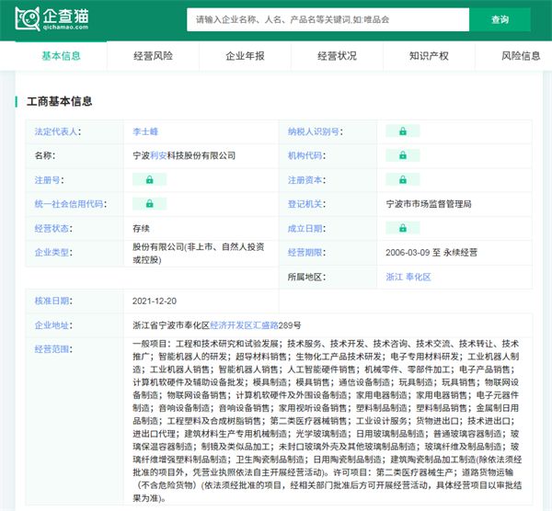Open the 企业年报 tab

245,56
